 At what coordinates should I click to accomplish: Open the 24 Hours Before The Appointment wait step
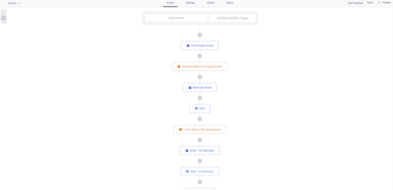(x=200, y=66)
